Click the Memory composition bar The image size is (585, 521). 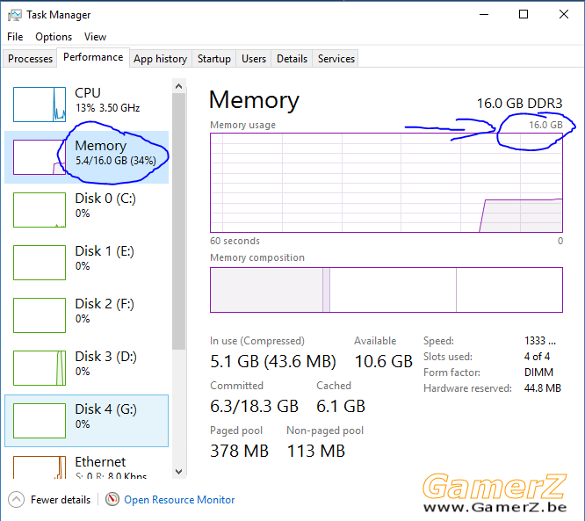tap(386, 290)
